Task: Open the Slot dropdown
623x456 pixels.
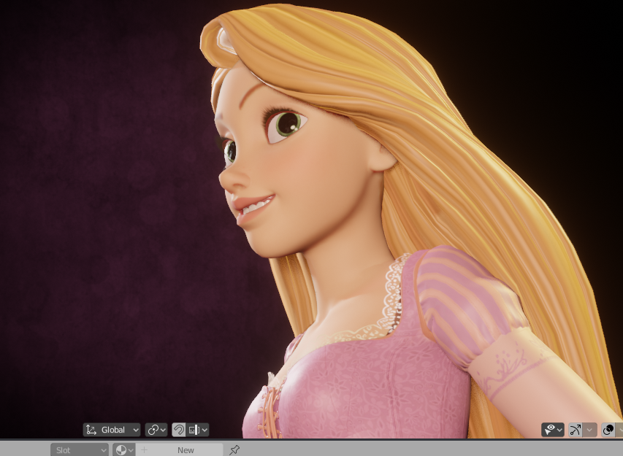Action: click(80, 450)
